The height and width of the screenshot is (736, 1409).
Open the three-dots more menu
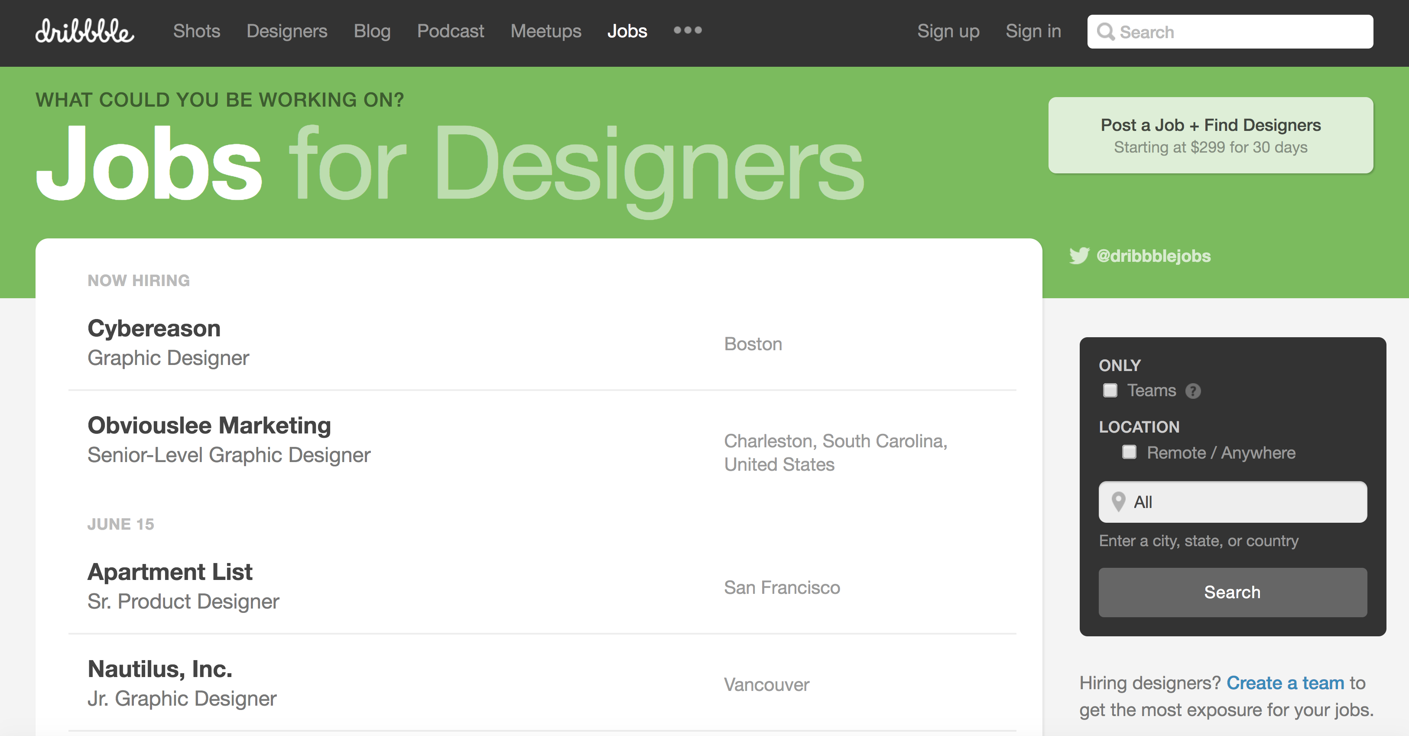(688, 31)
